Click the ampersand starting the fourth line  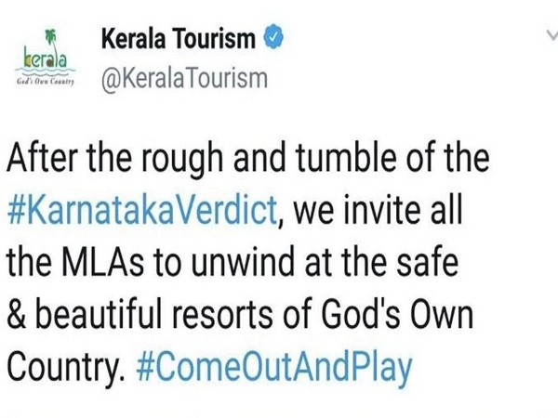(19, 314)
